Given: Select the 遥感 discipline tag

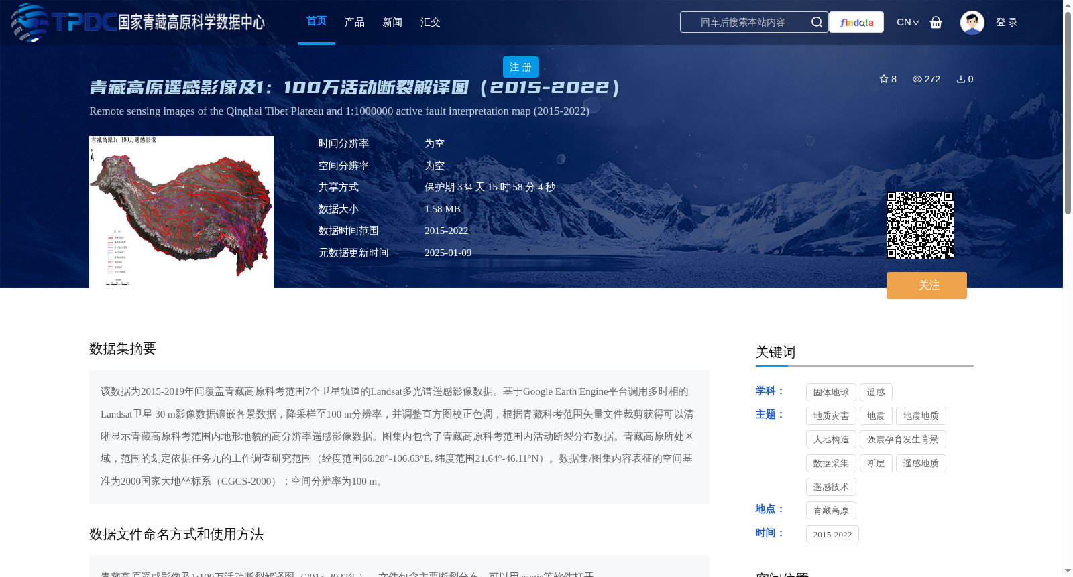Looking at the screenshot, I should (x=876, y=393).
